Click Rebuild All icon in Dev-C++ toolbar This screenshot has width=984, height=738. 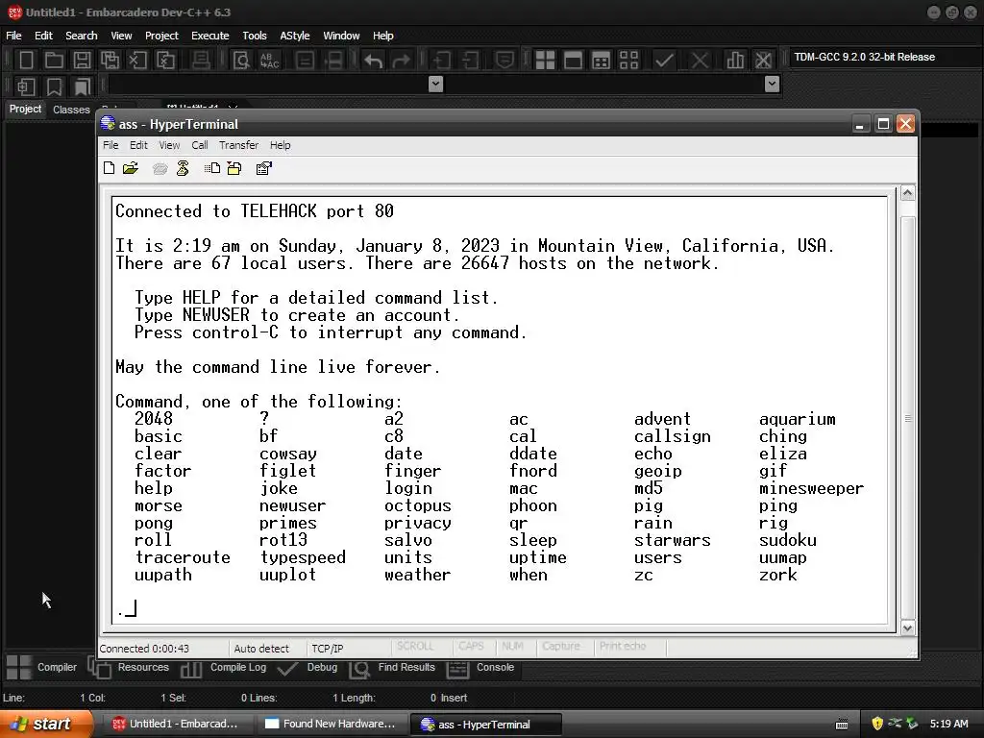tap(628, 61)
